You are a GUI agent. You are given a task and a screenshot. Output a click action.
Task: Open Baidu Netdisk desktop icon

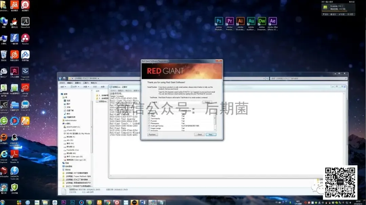[x=25, y=56]
